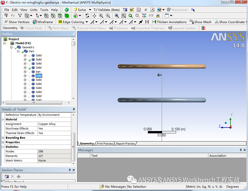Open the Help menu
Viewport: 248px width, 191px height.
point(54,10)
